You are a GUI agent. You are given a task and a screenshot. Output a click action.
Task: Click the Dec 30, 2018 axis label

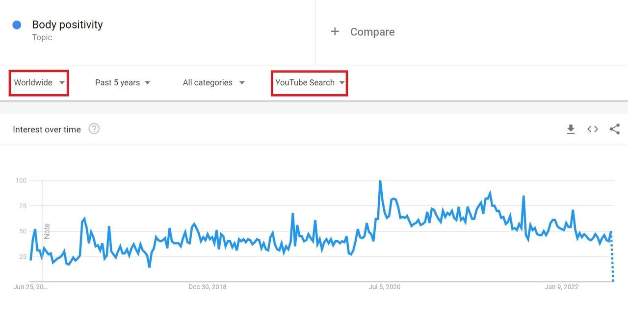pos(208,287)
